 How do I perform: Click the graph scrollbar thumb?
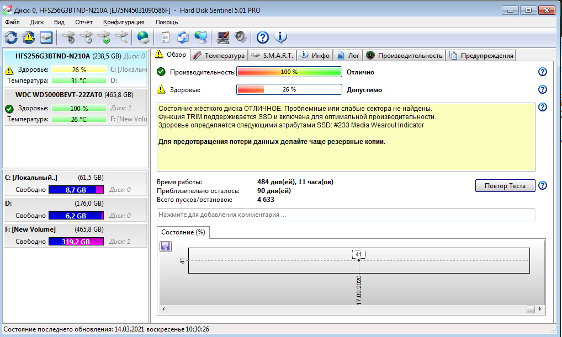(x=531, y=309)
